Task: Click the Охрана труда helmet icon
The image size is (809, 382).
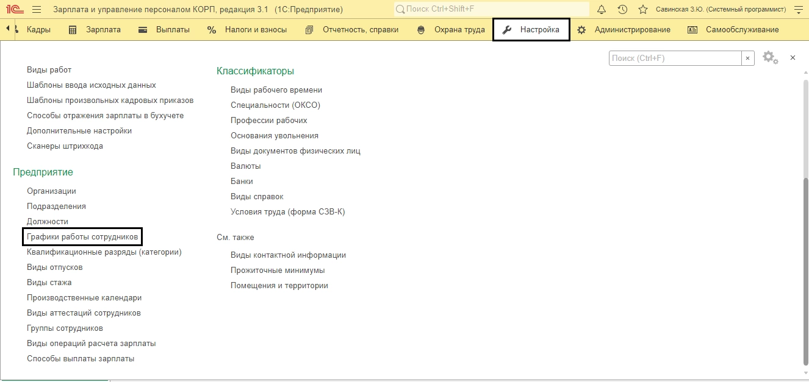Action: [x=421, y=30]
